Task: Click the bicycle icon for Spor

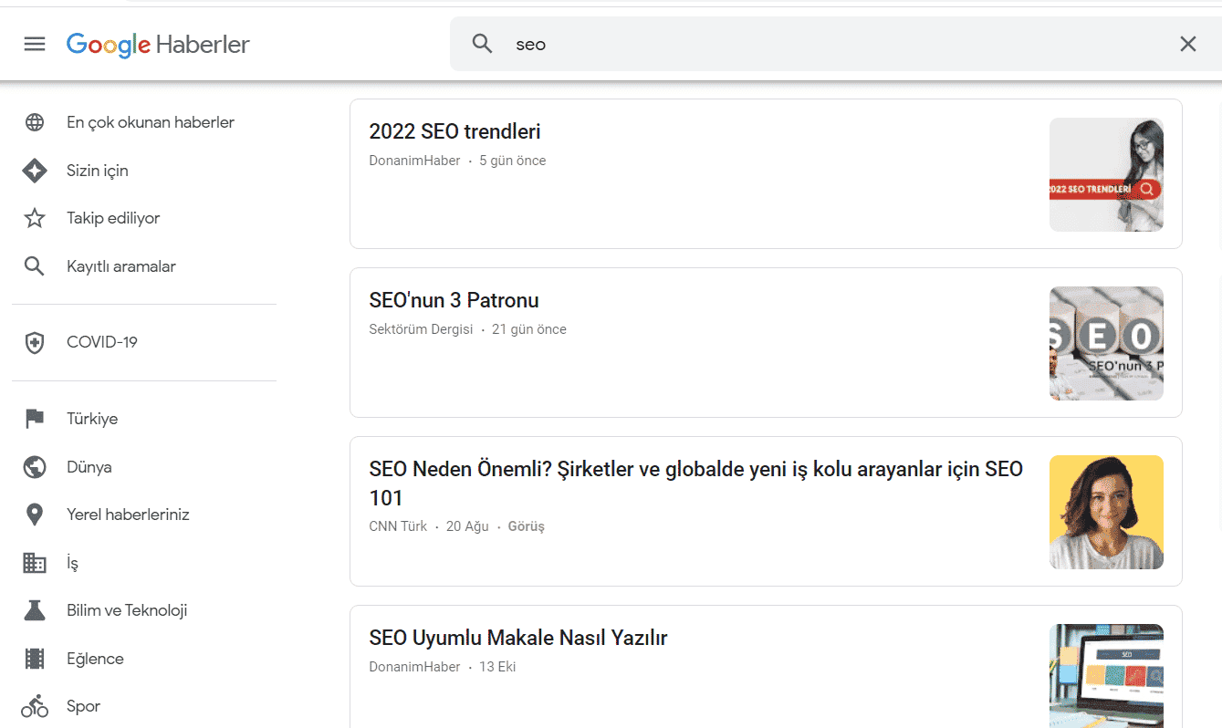Action: (x=35, y=706)
